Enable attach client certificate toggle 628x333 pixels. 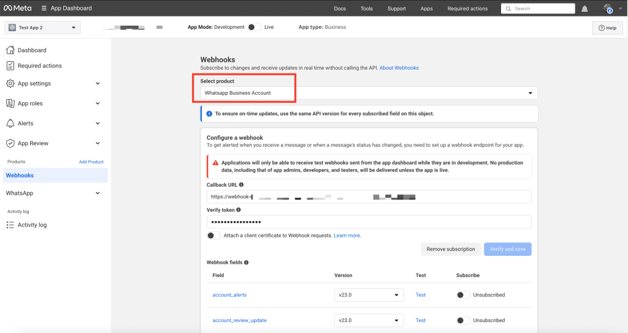(x=213, y=236)
